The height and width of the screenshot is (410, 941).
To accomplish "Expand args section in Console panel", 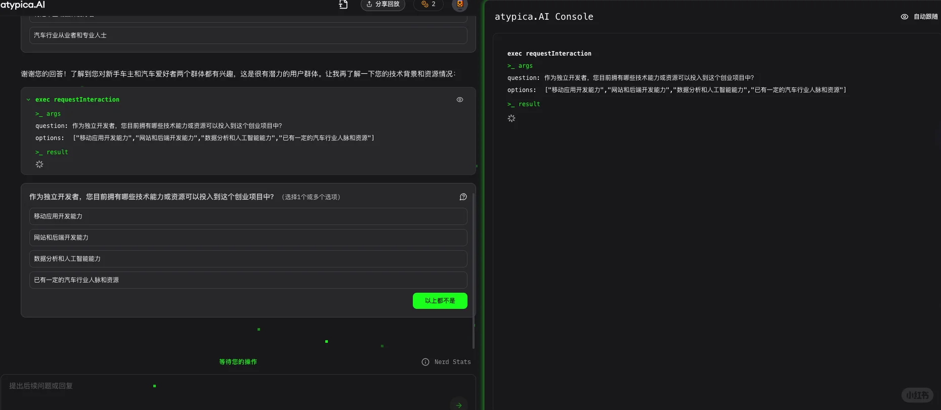I will pos(520,66).
